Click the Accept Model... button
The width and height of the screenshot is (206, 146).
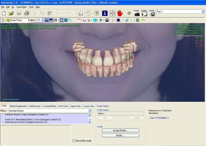(120, 130)
